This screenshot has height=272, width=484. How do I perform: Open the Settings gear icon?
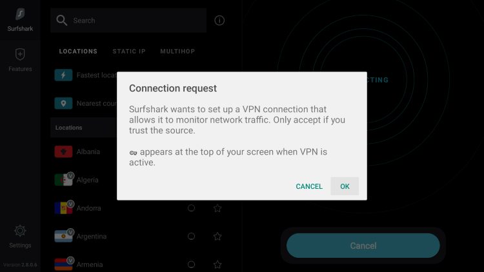[20, 231]
